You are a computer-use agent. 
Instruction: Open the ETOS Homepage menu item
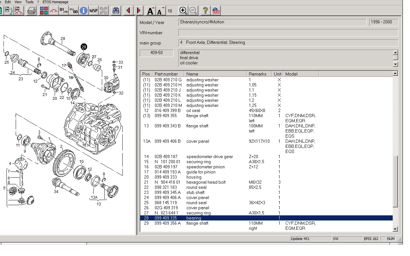tap(55, 2)
